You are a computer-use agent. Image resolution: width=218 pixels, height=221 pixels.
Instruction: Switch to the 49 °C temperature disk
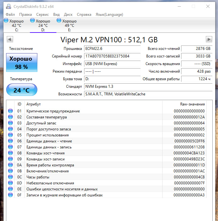tap(70, 25)
